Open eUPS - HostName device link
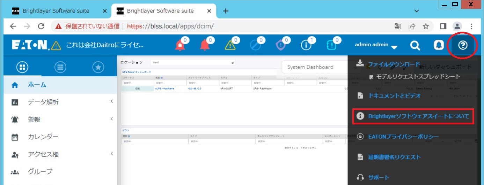This screenshot has width=484, height=185. [164, 88]
